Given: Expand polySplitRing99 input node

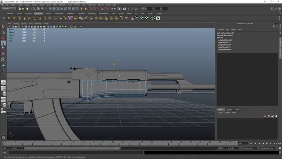Looking at the screenshot, I should tap(225, 45).
